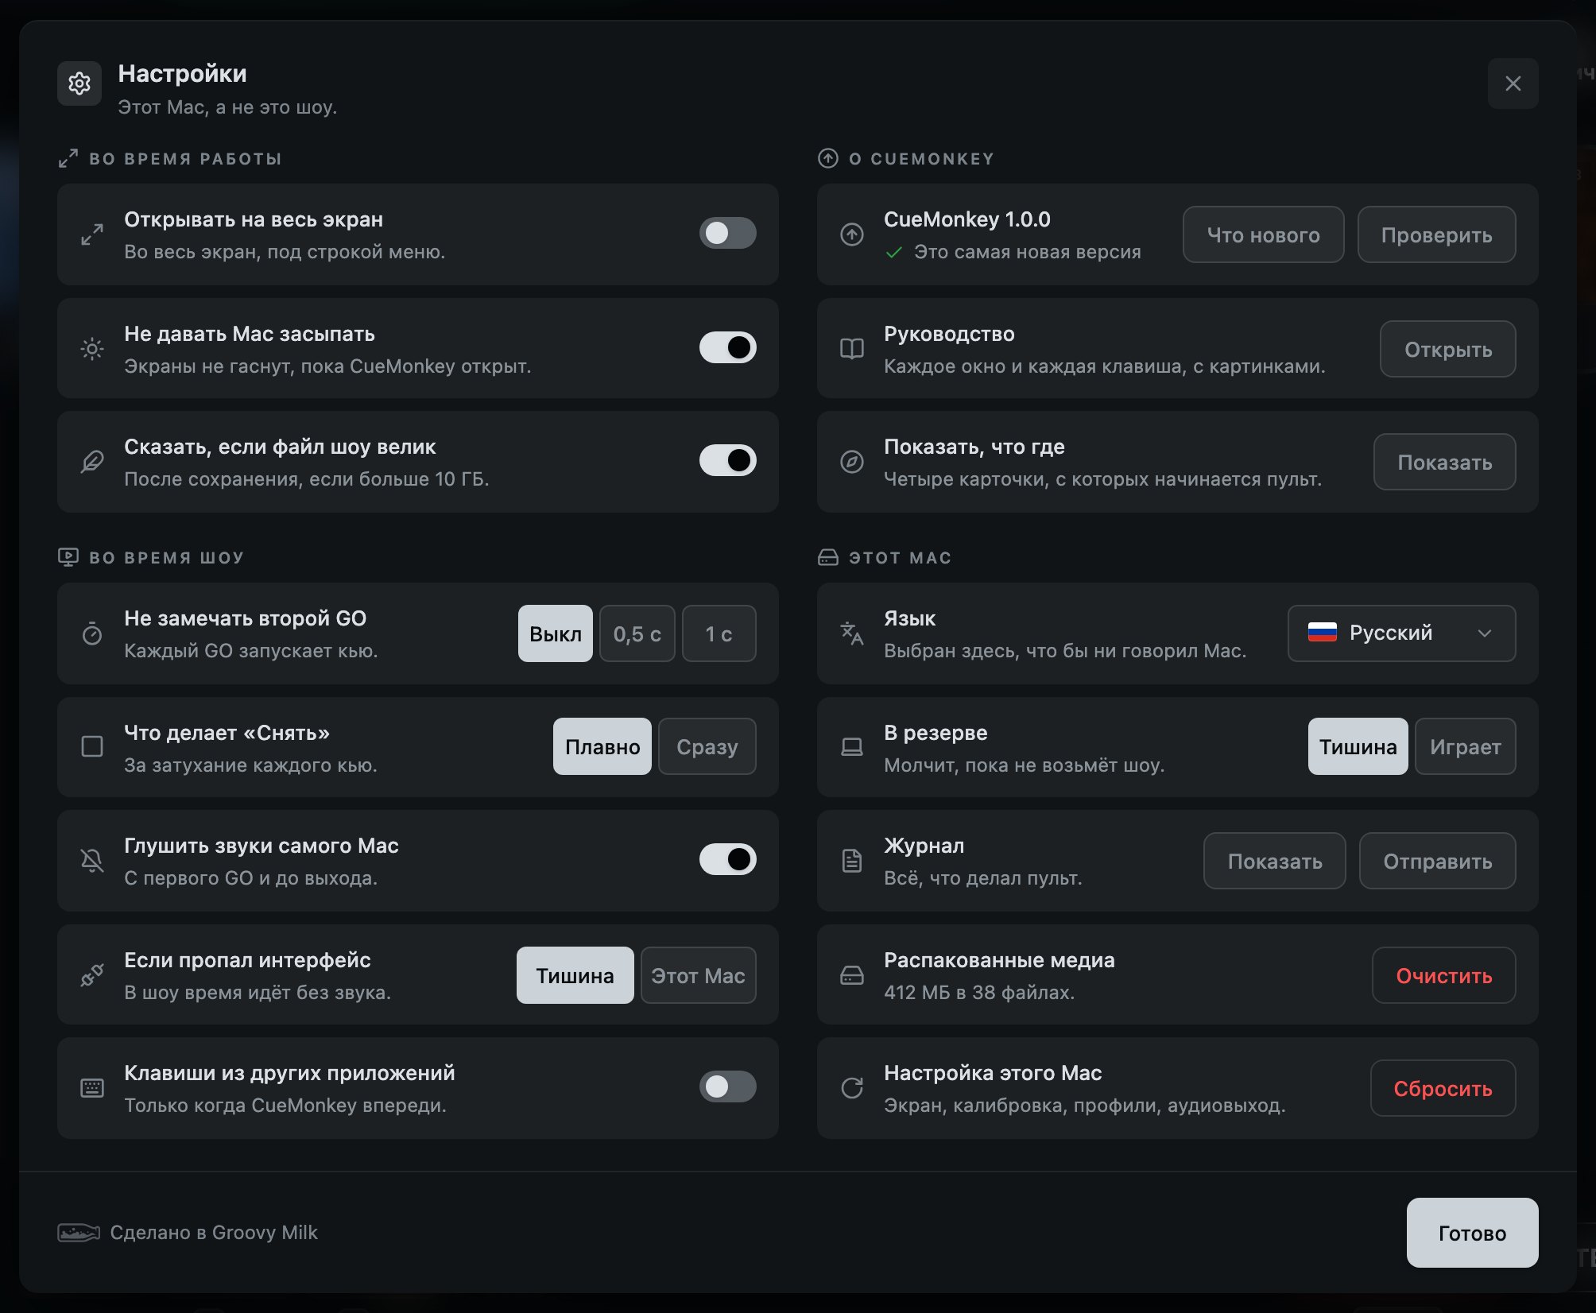The height and width of the screenshot is (1313, 1596).
Task: Click the muted bell icon in Глушить звуки row
Action: [x=92, y=861]
